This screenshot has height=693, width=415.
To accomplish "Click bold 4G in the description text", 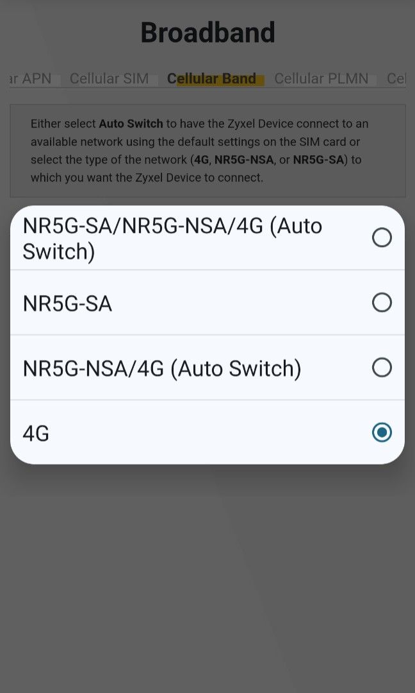I will pos(200,160).
